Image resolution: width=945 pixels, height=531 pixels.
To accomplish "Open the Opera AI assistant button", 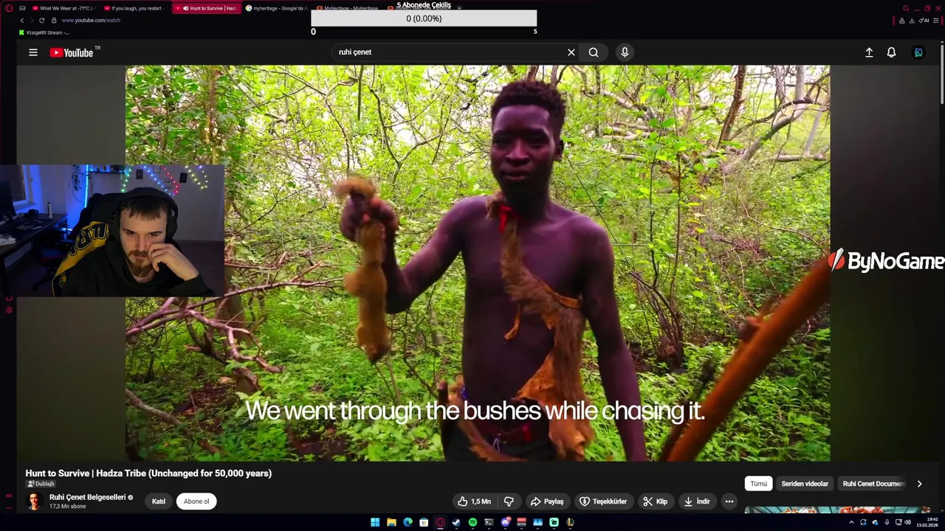I will [924, 21].
